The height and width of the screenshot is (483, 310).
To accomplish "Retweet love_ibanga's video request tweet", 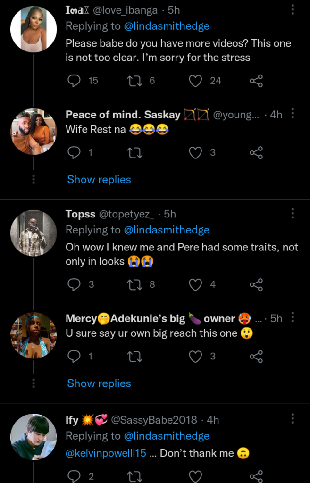I will tap(135, 81).
